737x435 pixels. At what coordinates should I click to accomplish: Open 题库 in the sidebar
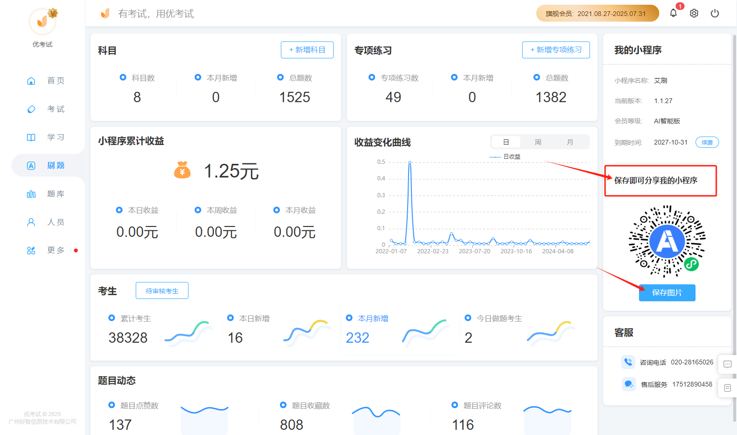[56, 194]
